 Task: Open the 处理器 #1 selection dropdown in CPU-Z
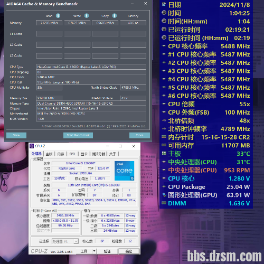point(65,241)
